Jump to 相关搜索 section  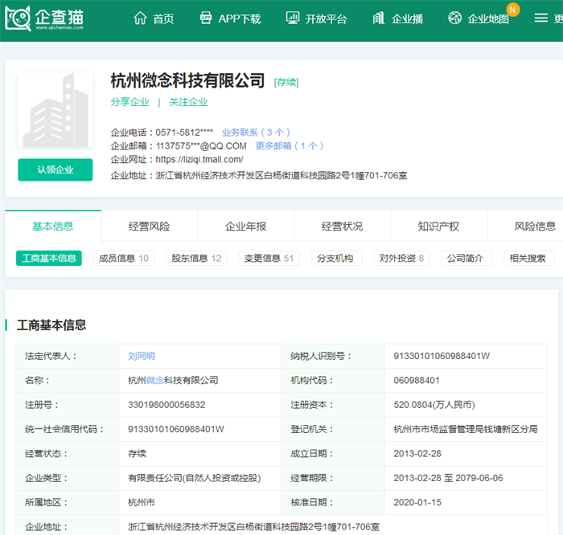click(x=528, y=258)
